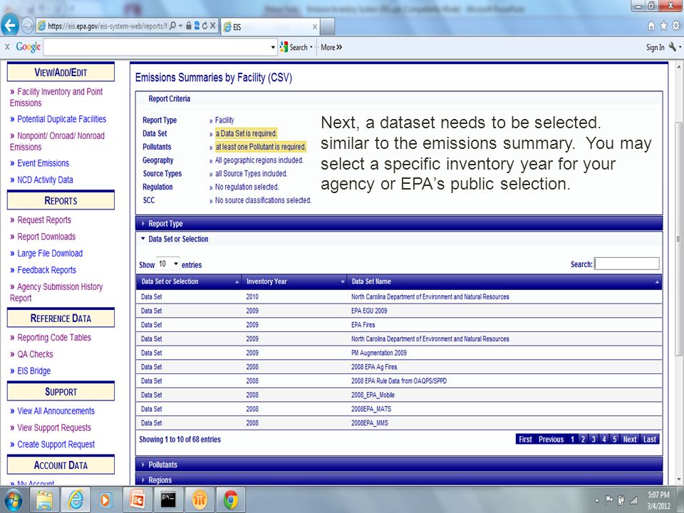Click the address bar search magnifier icon
Screen dimensions: 684x513
[173, 26]
